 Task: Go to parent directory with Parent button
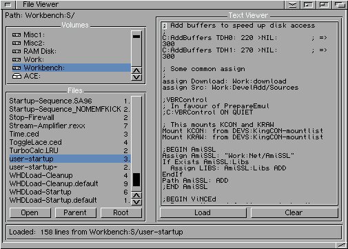coord(75,212)
